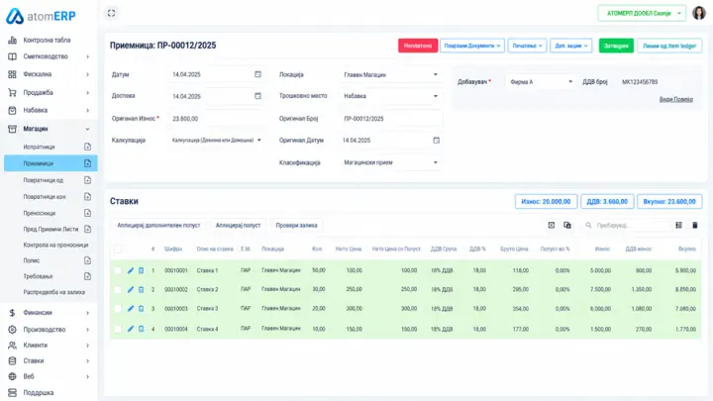The height and width of the screenshot is (401, 713).
Task: Open the Доспева calendar picker
Action: coord(257,96)
